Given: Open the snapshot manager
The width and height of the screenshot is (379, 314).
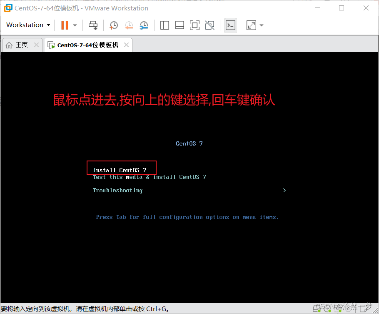Looking at the screenshot, I should click(x=144, y=25).
